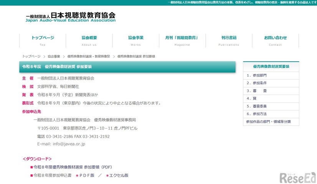
Task: Click the 優秀映像教材選奨要領 sidebar heading
Action: point(271,67)
